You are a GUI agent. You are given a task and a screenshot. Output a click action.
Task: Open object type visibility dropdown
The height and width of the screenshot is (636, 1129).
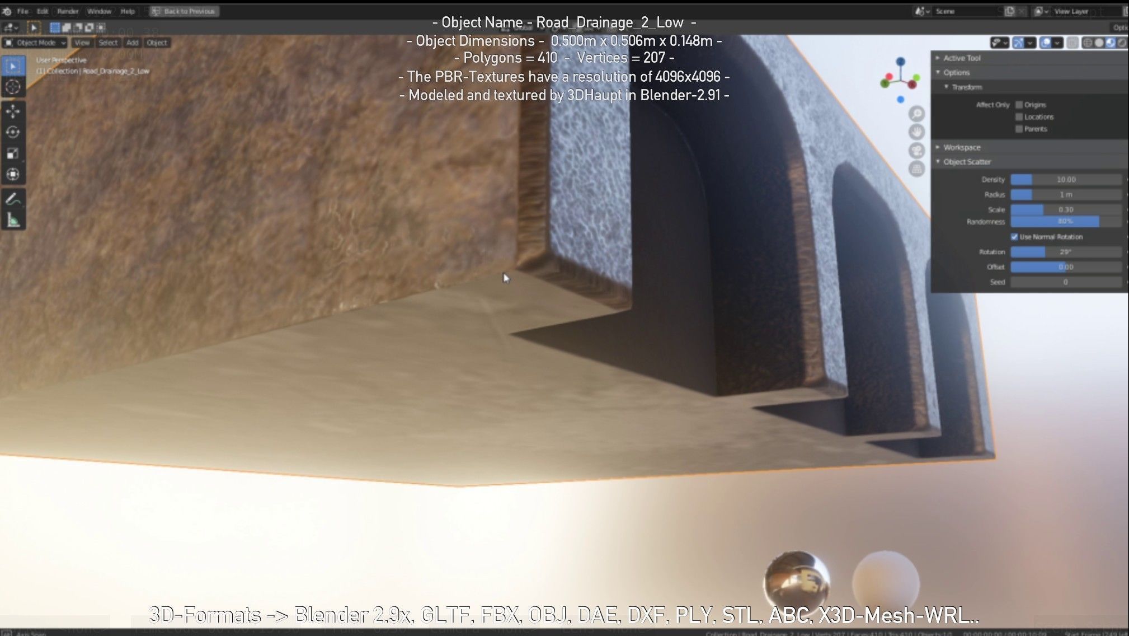click(x=1000, y=43)
